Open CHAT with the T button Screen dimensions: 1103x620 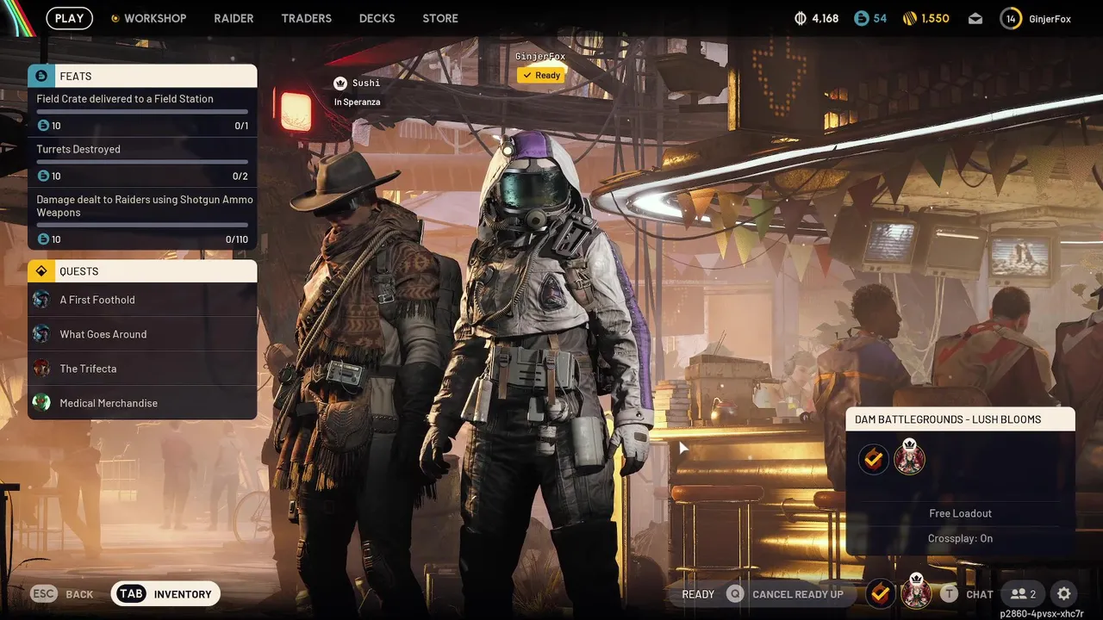coord(967,594)
